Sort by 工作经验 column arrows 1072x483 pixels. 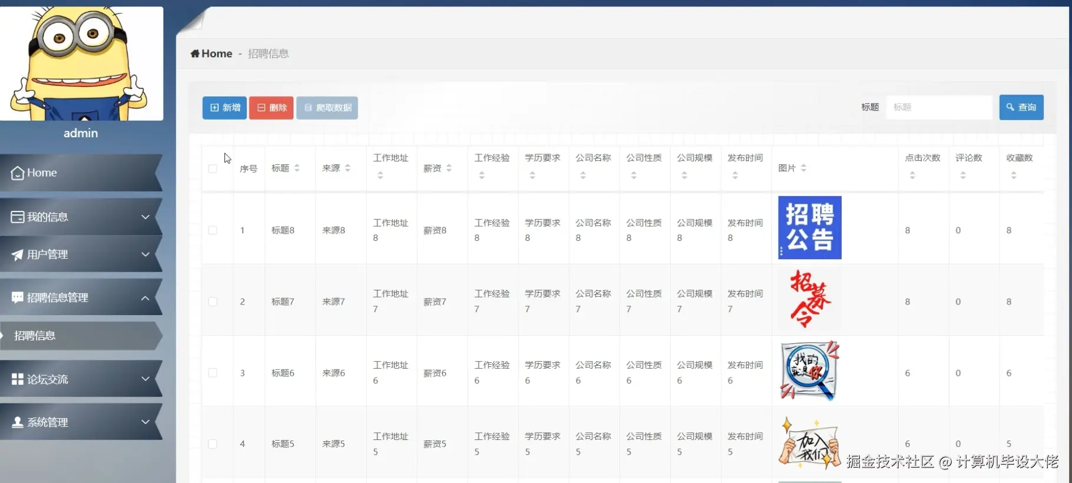(x=481, y=175)
